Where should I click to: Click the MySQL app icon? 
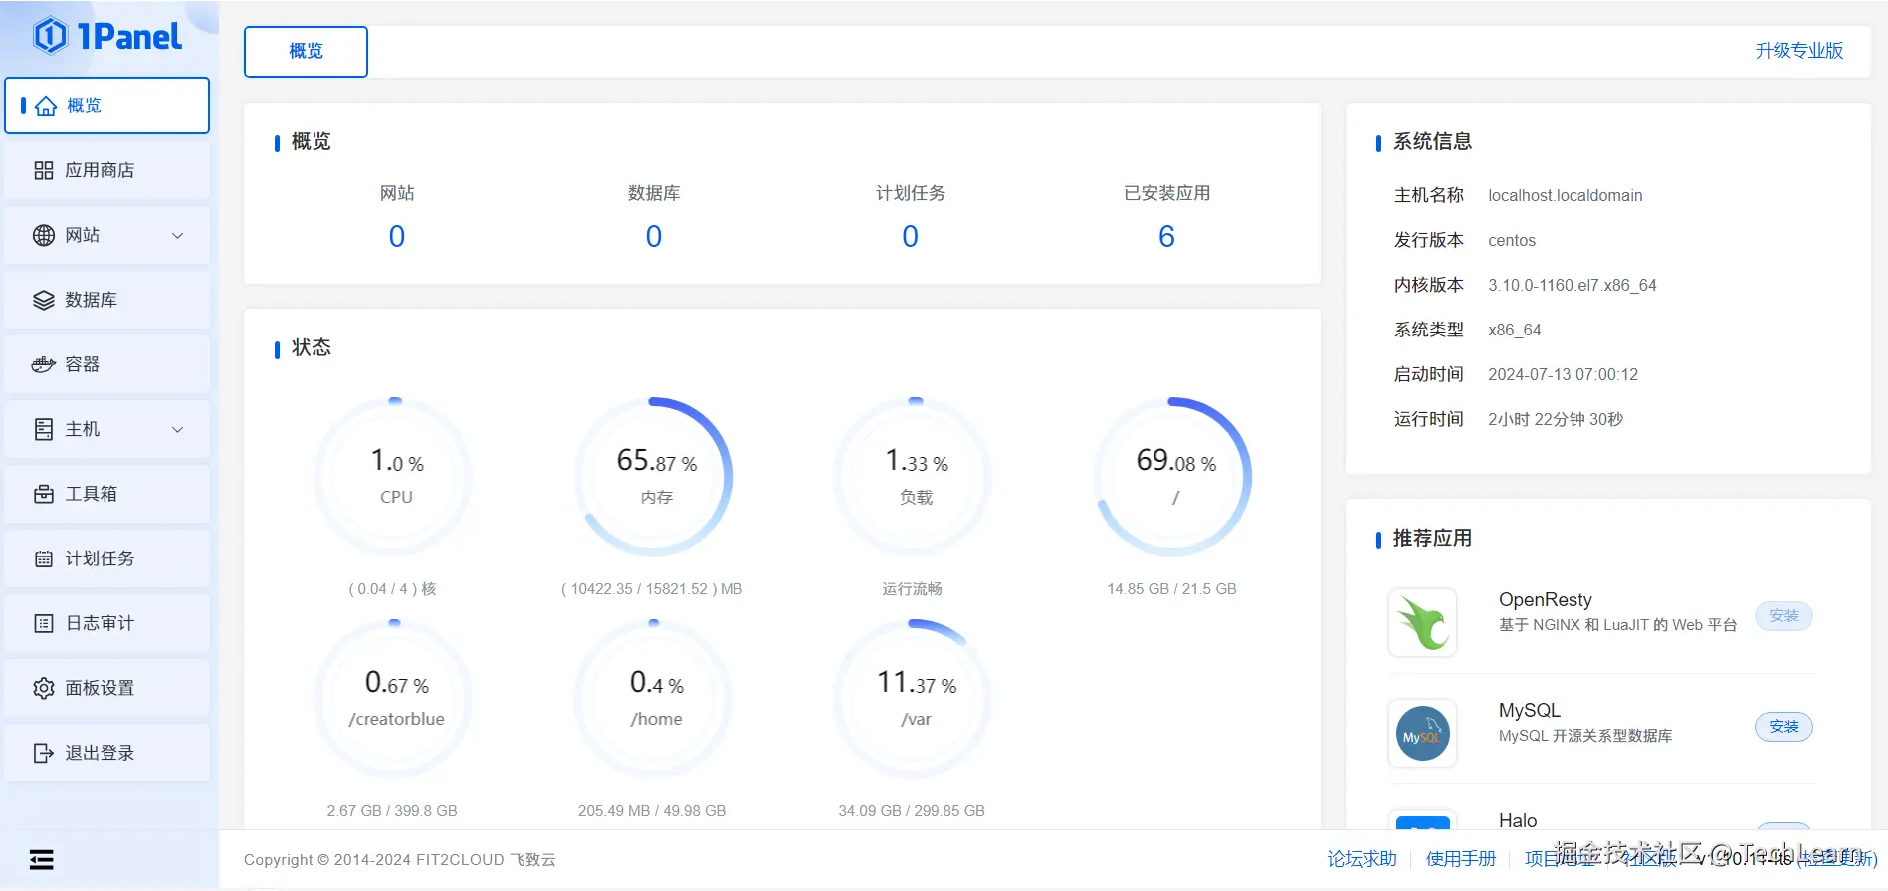(x=1423, y=733)
